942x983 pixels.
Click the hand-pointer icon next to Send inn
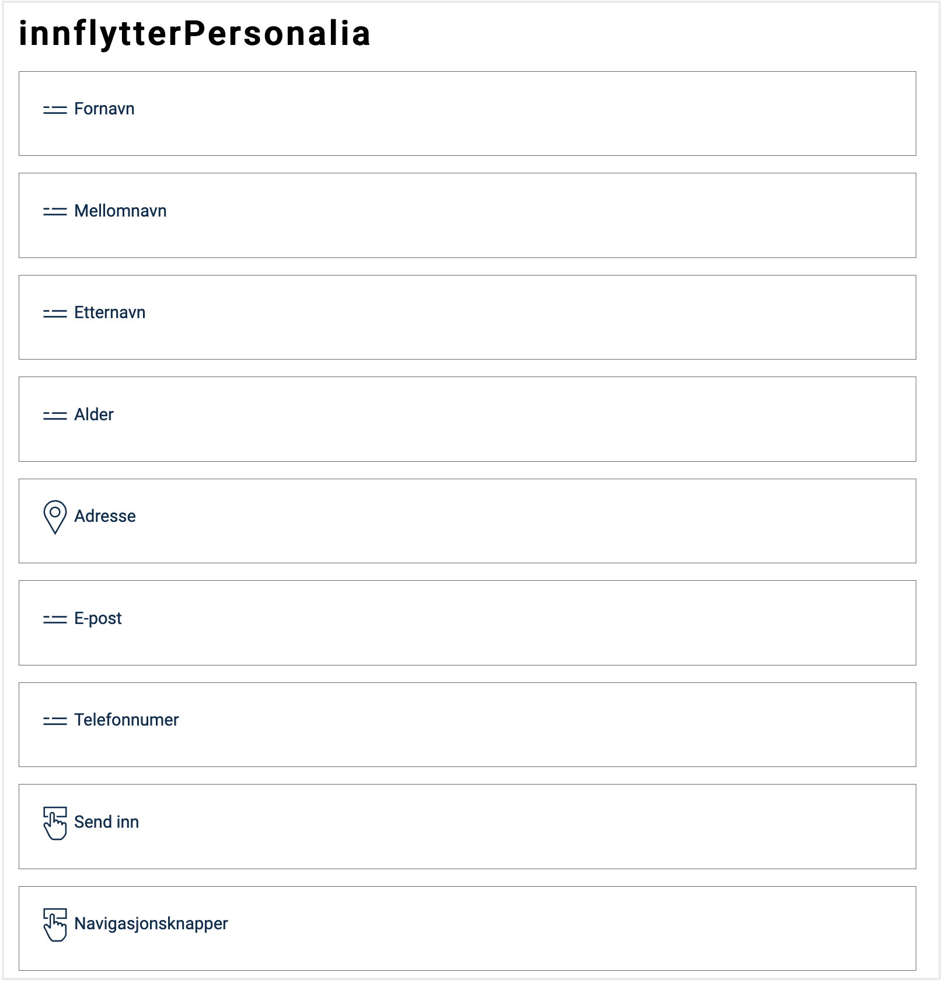tap(55, 823)
